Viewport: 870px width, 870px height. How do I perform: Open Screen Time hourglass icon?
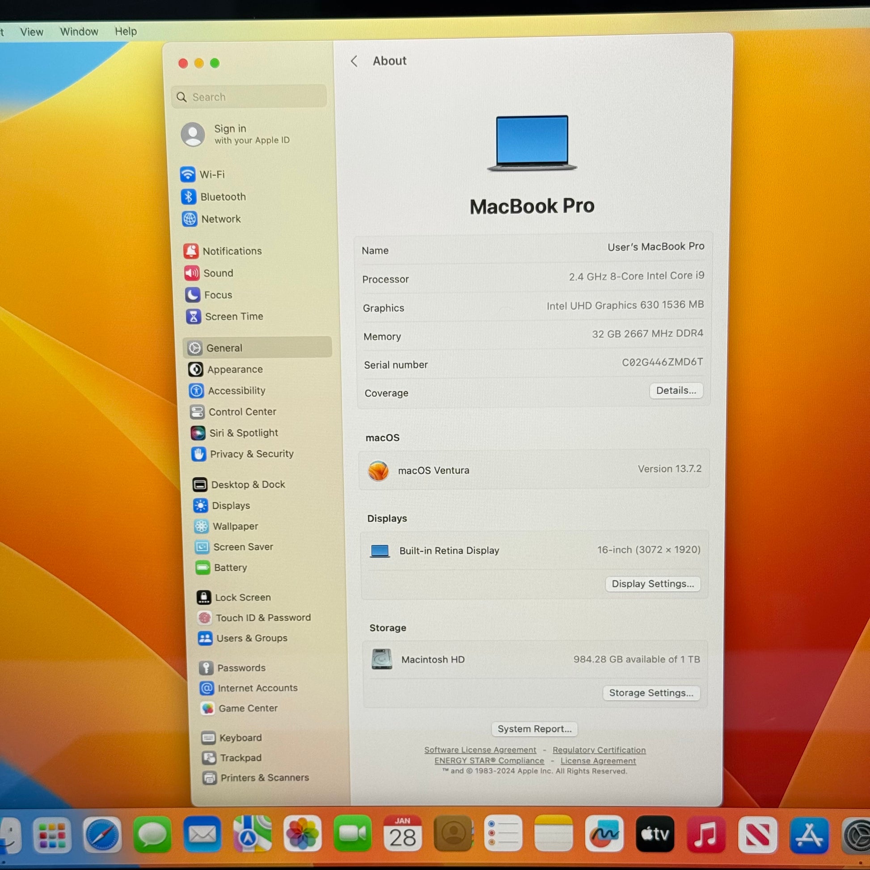pyautogui.click(x=194, y=317)
